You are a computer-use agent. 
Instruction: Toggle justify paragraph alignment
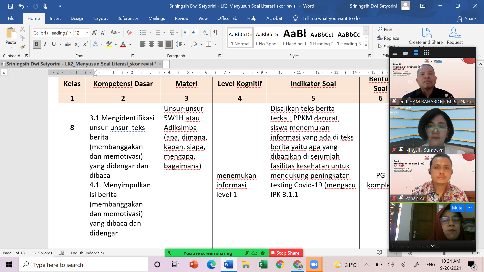[x=168, y=44]
